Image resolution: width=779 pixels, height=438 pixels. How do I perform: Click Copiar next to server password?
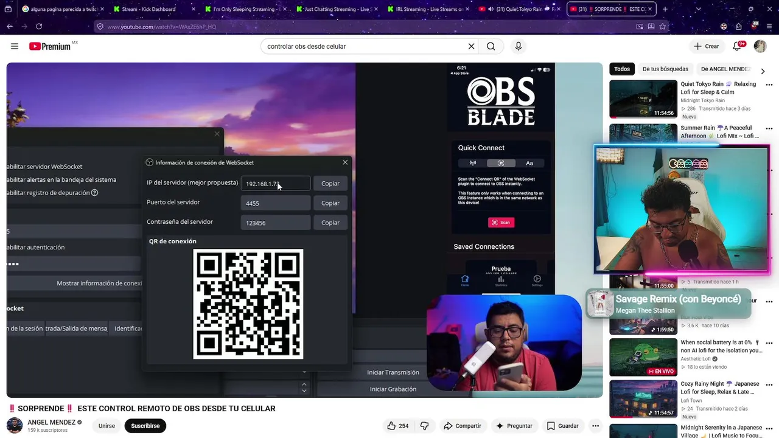[330, 223]
